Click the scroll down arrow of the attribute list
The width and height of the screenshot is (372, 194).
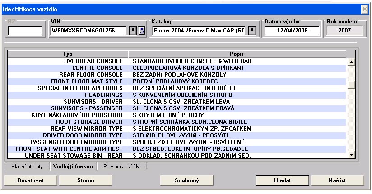(x=352, y=155)
